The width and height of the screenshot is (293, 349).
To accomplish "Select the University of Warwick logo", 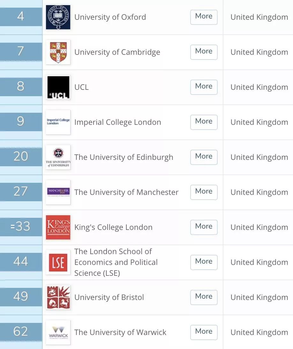I will pos(58,332).
